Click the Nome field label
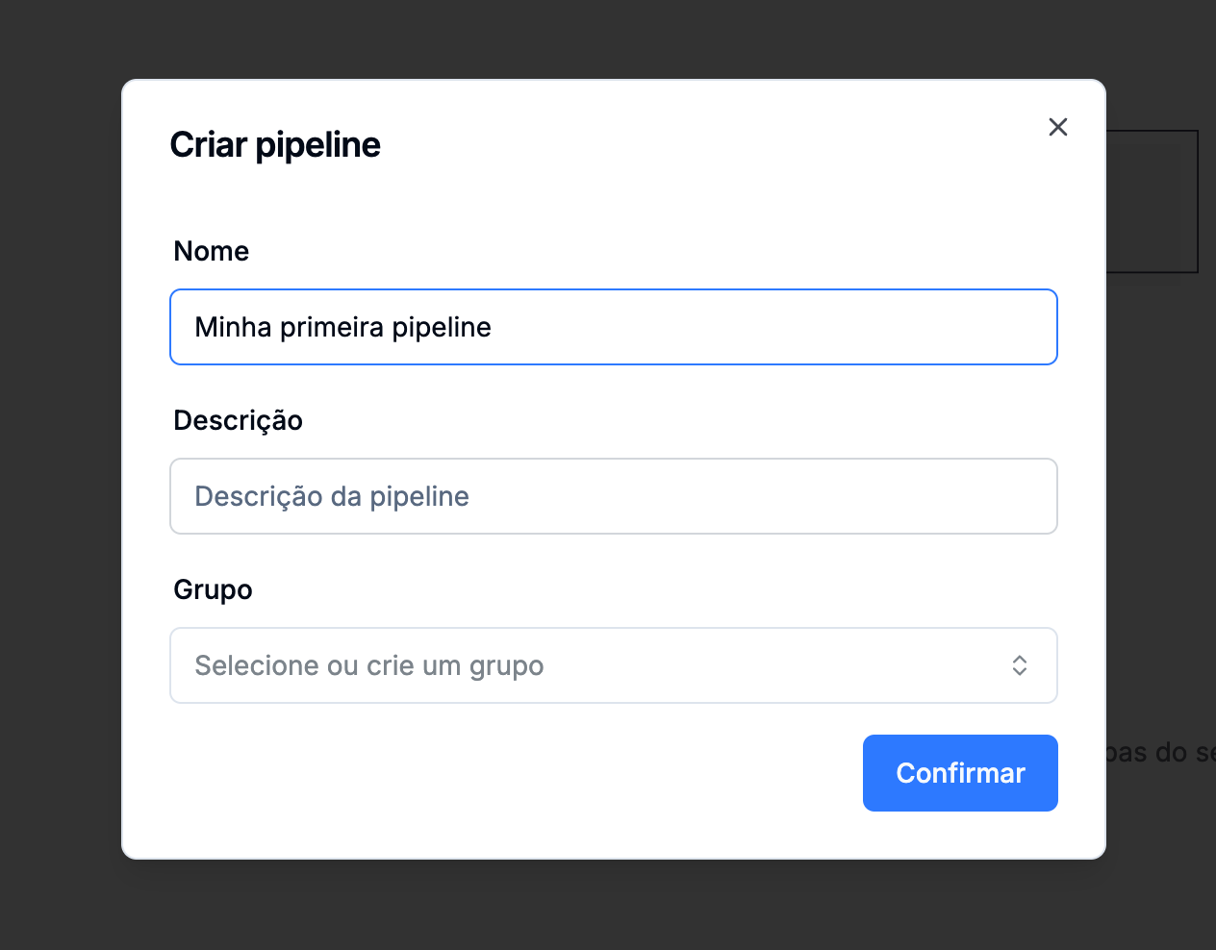 [212, 251]
